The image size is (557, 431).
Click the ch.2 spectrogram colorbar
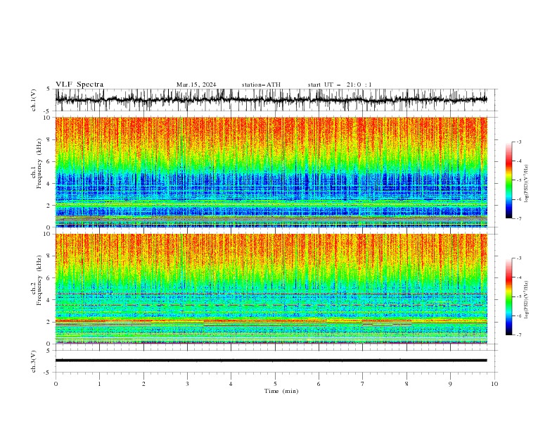(509, 296)
